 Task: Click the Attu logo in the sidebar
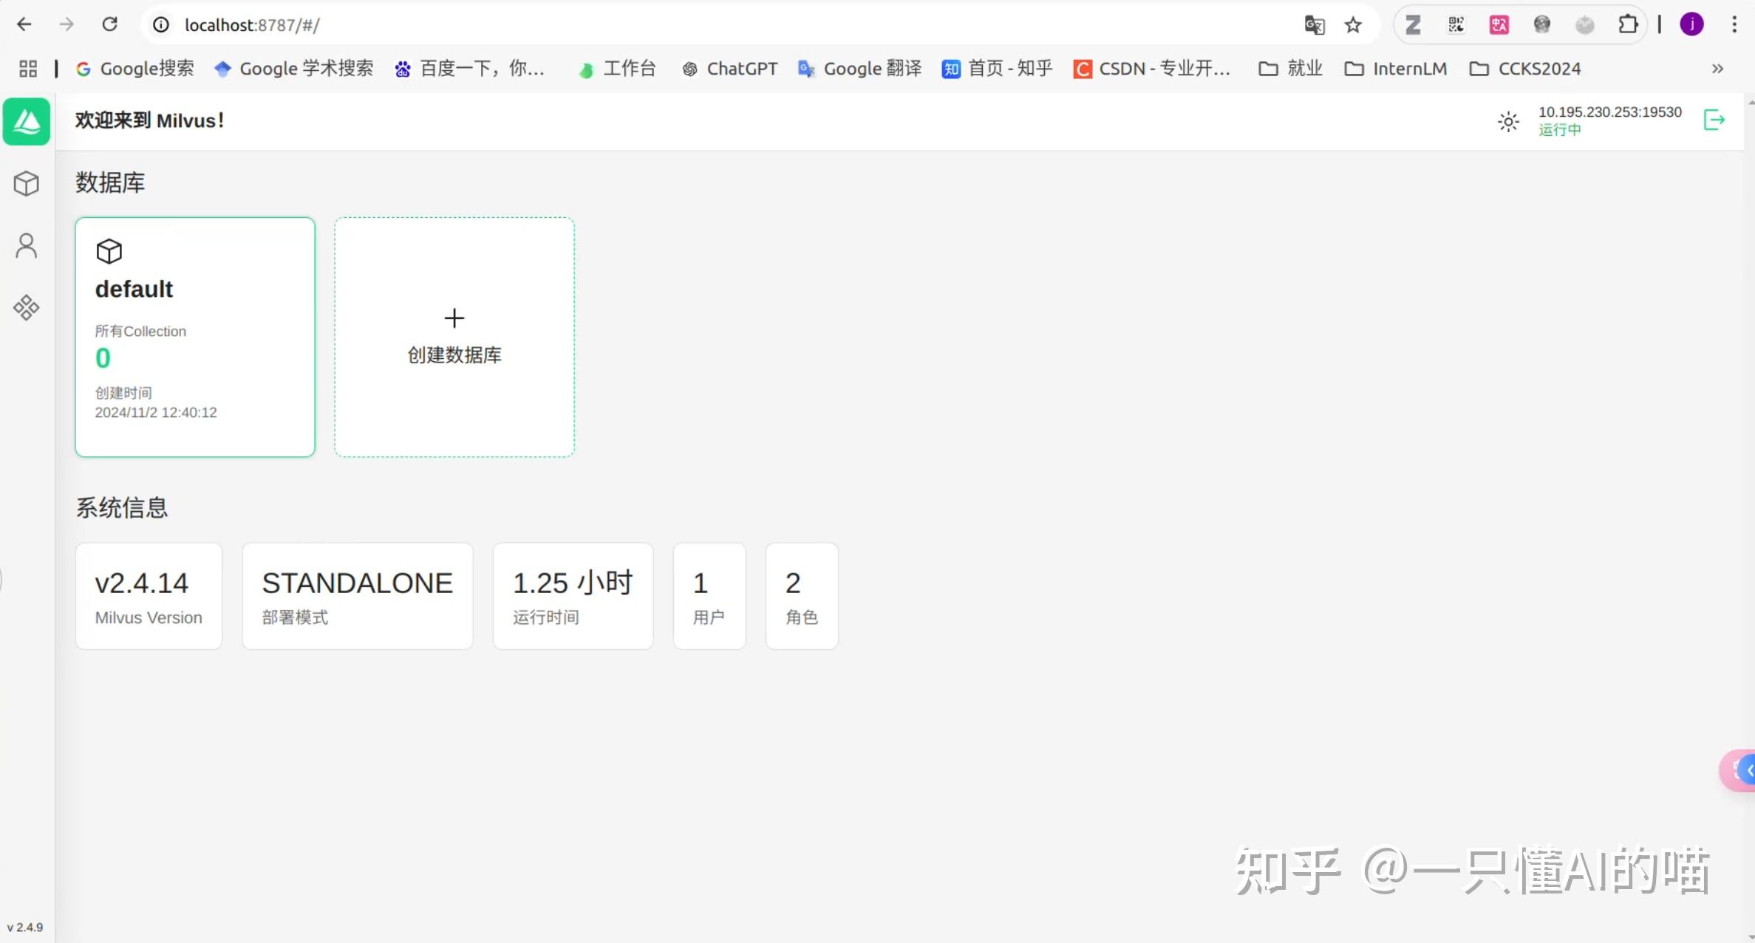pos(27,122)
